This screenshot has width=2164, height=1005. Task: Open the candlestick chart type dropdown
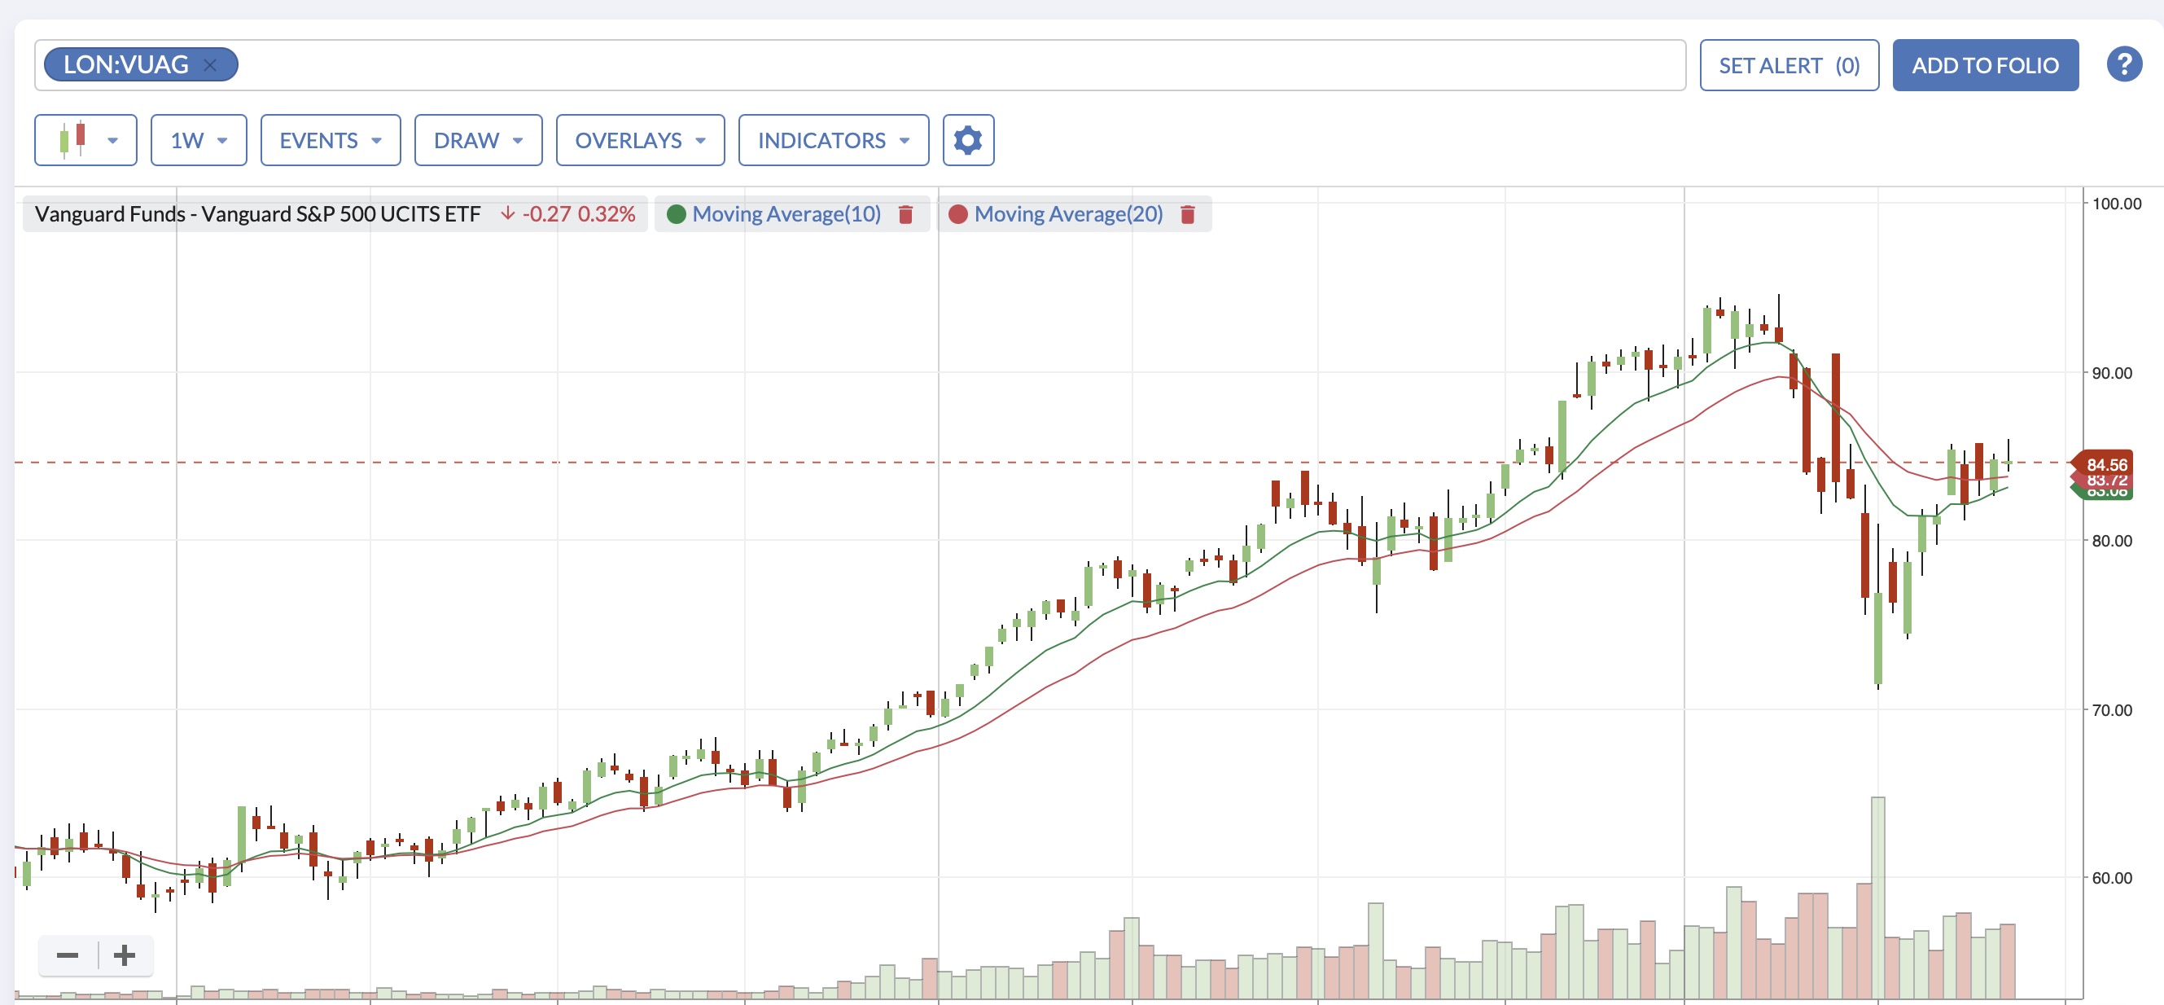pyautogui.click(x=85, y=139)
